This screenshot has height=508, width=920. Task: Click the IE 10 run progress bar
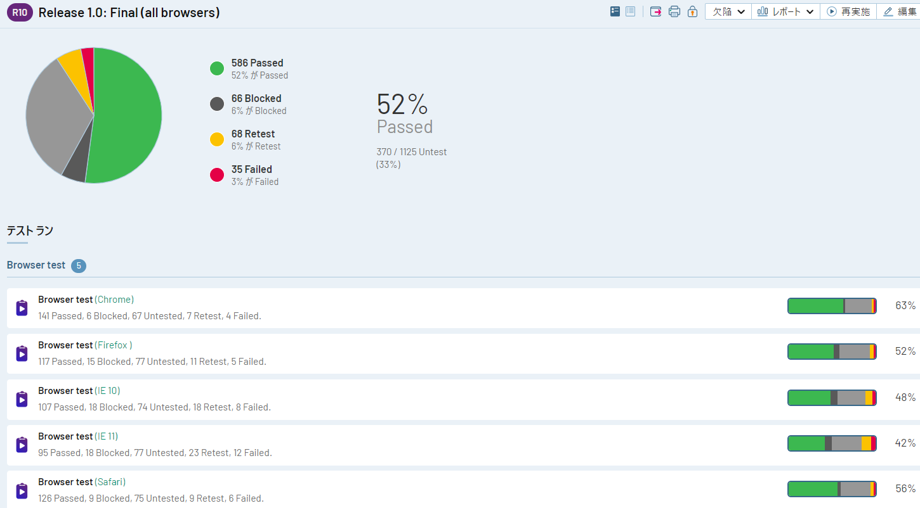point(832,398)
